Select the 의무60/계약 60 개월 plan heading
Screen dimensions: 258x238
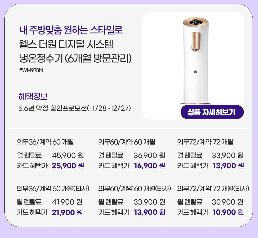(x=127, y=142)
